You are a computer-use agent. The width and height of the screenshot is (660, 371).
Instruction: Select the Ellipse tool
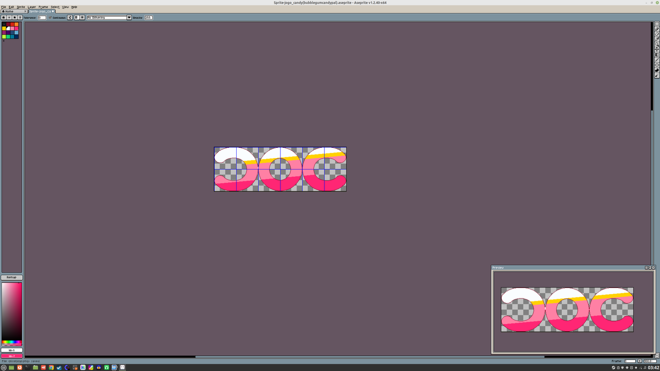click(657, 65)
